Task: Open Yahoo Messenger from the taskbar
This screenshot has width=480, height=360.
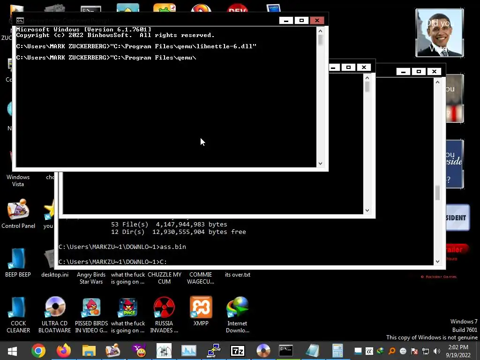Action: [x=139, y=351]
